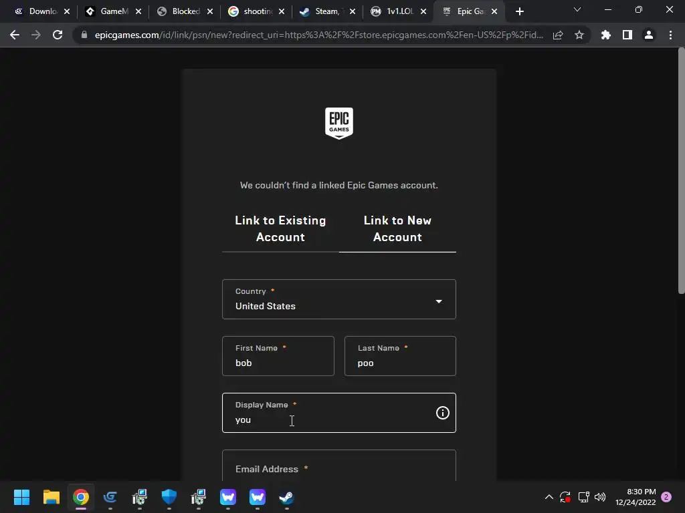This screenshot has width=685, height=513.
Task: Open the network display tray icon
Action: [x=583, y=497]
